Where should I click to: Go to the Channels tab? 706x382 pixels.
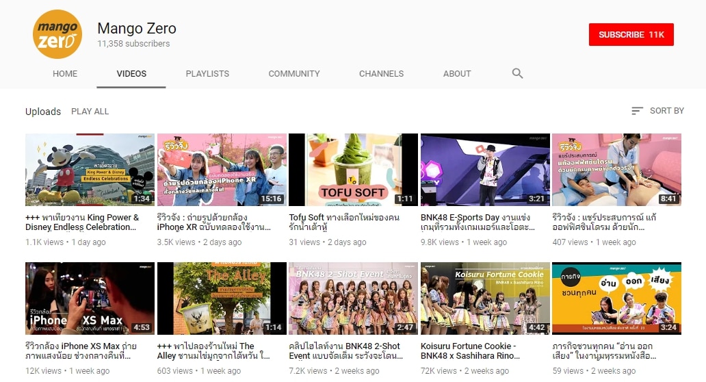tap(381, 73)
